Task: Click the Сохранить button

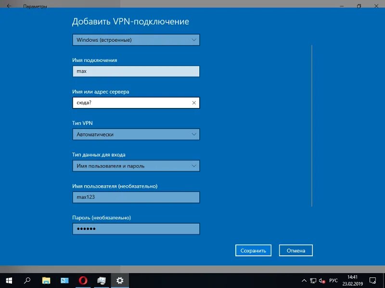Action: click(x=253, y=250)
